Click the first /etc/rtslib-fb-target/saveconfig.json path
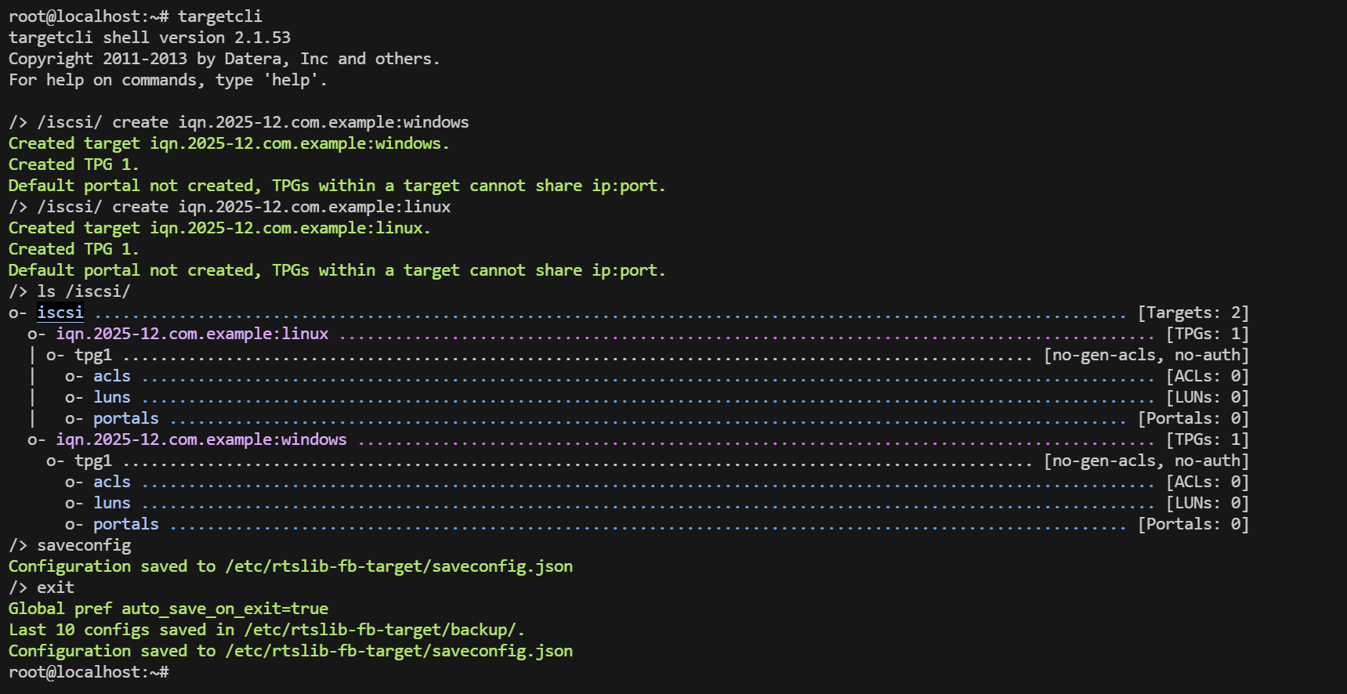This screenshot has height=694, width=1347. [399, 566]
